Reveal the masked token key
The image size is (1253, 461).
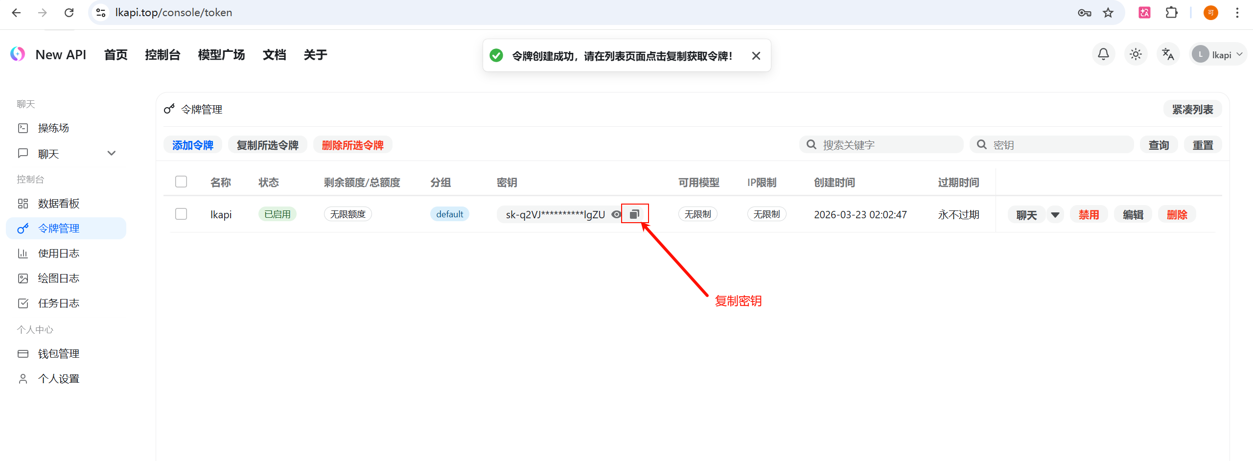point(616,214)
